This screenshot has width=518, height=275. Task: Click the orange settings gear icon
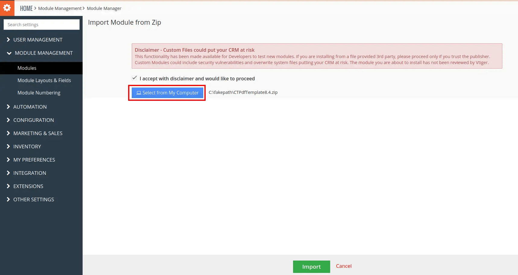7,8
